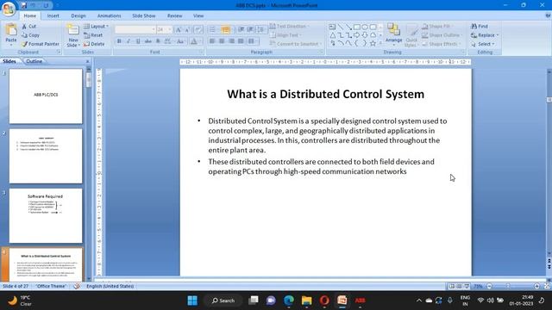Decrease list indent level icon
The height and width of the screenshot is (310, 552).
coord(241,29)
